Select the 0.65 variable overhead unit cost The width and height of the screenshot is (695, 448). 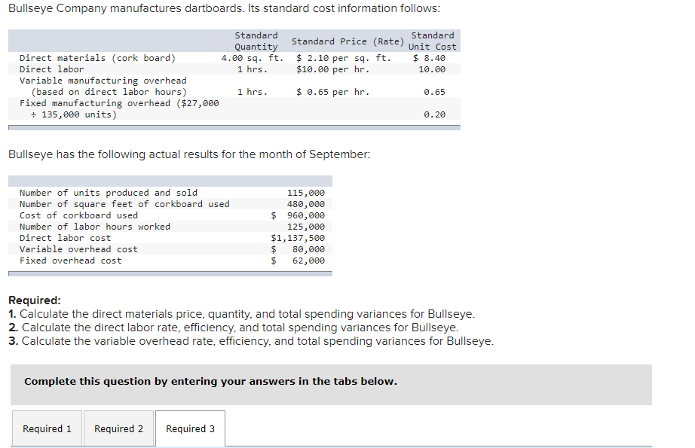pos(434,92)
